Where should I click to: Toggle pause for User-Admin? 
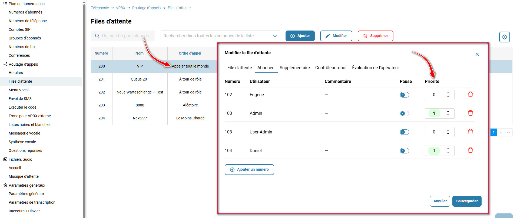pyautogui.click(x=405, y=132)
